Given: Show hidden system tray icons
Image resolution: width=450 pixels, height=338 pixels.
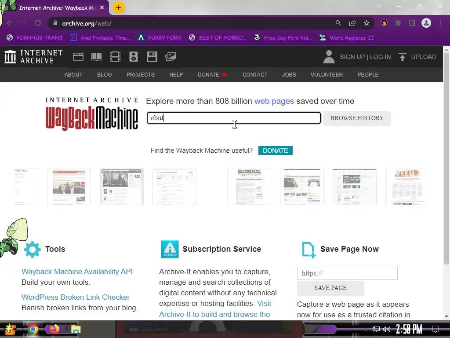Looking at the screenshot, I should [365, 329].
